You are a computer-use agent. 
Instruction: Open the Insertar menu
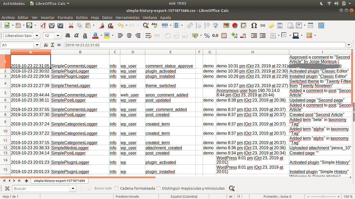48,18
